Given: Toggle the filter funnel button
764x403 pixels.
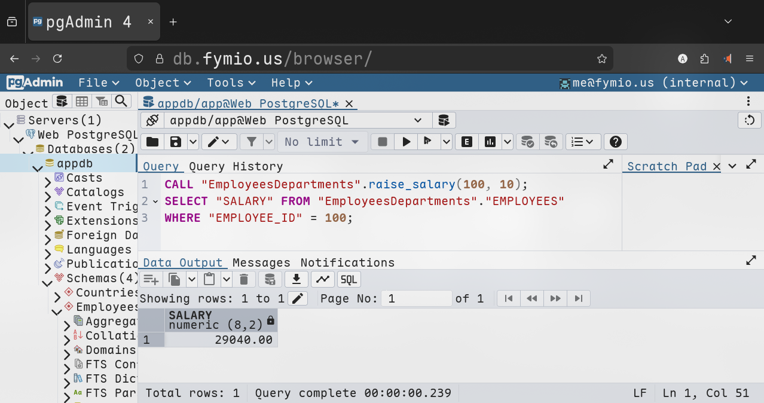Looking at the screenshot, I should tap(252, 142).
